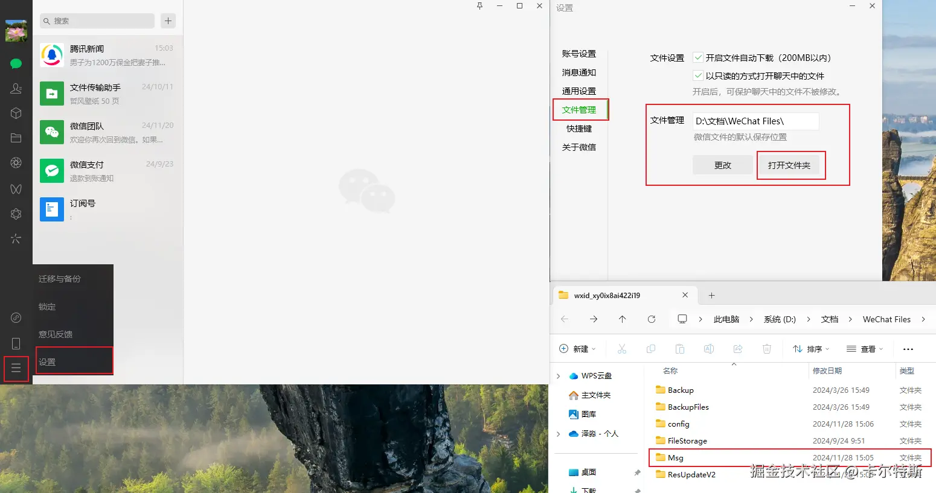Image resolution: width=936 pixels, height=493 pixels.
Task: Open the 排序 sort dropdown
Action: tap(811, 349)
